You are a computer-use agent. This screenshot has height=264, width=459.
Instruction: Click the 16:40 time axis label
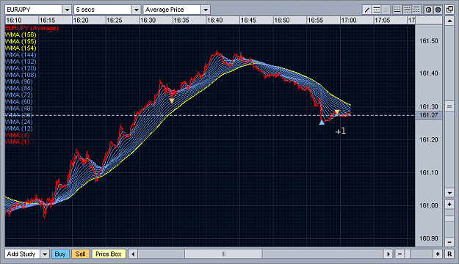215,21
